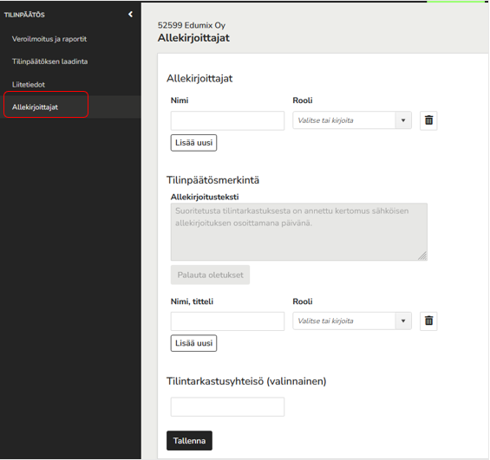The height and width of the screenshot is (460, 490).
Task: Click the Palauta oletukset button
Action: click(211, 275)
